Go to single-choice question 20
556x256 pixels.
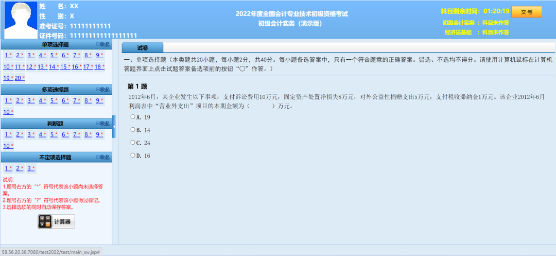click(20, 78)
